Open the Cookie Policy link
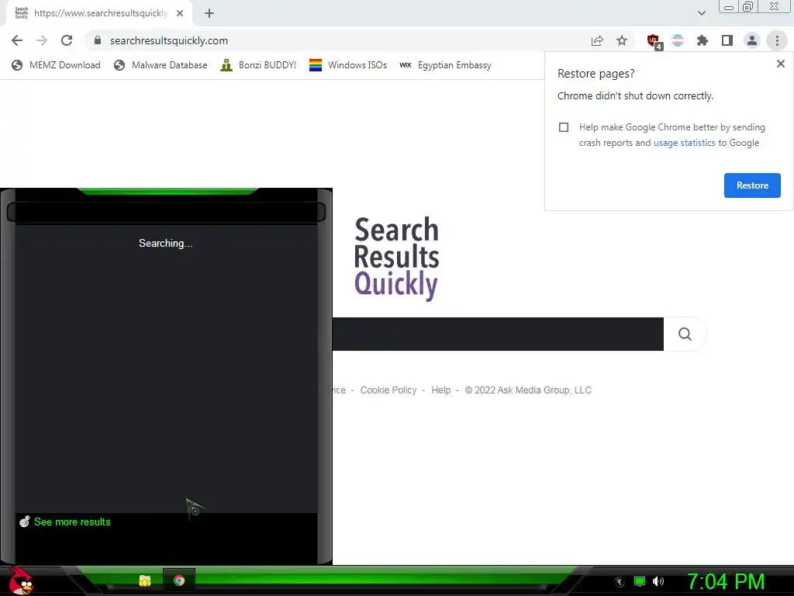Screen dimensions: 794x596 (x=388, y=390)
